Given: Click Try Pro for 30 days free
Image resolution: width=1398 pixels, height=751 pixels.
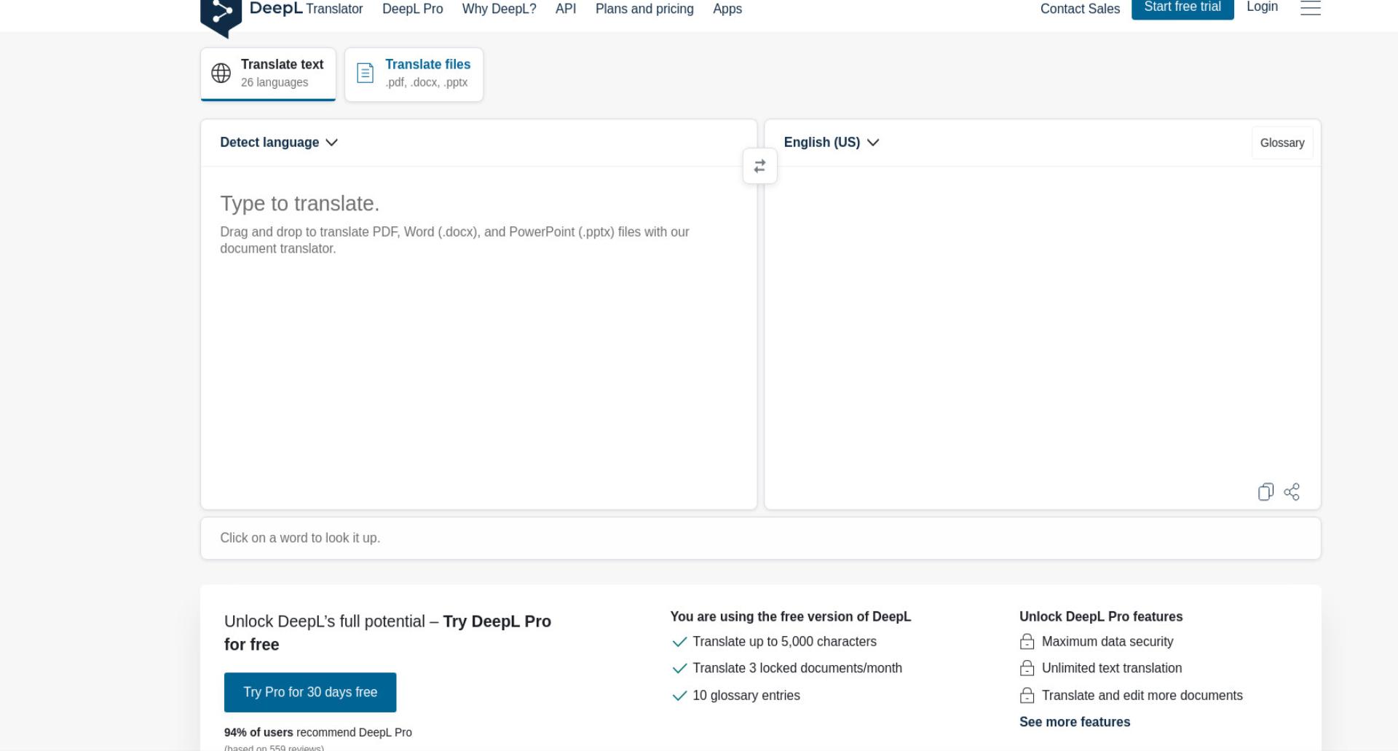Looking at the screenshot, I should click(x=310, y=692).
